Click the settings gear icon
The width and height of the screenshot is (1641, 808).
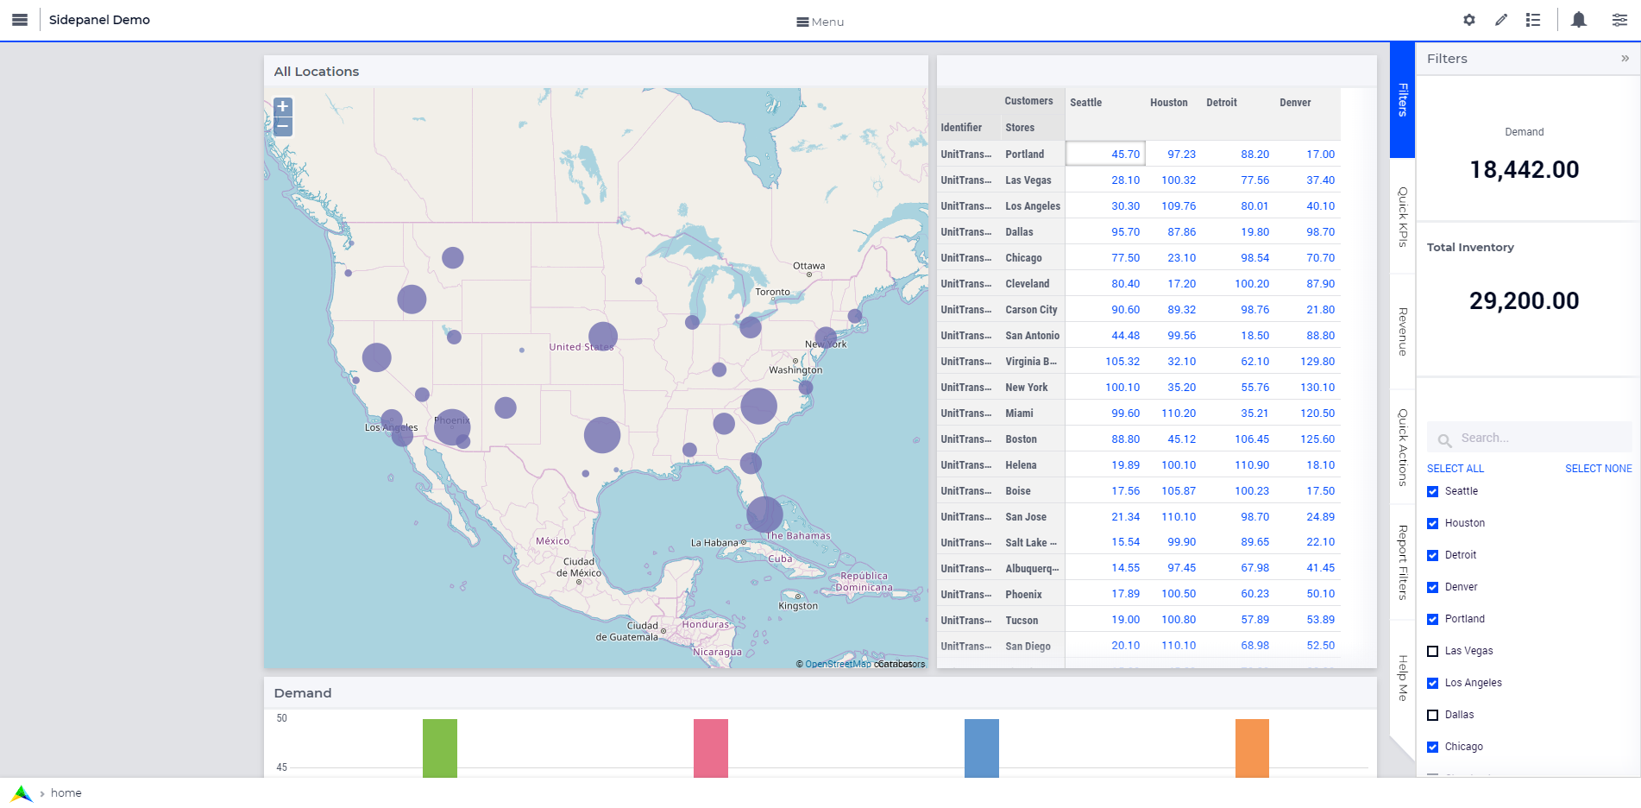[1468, 20]
